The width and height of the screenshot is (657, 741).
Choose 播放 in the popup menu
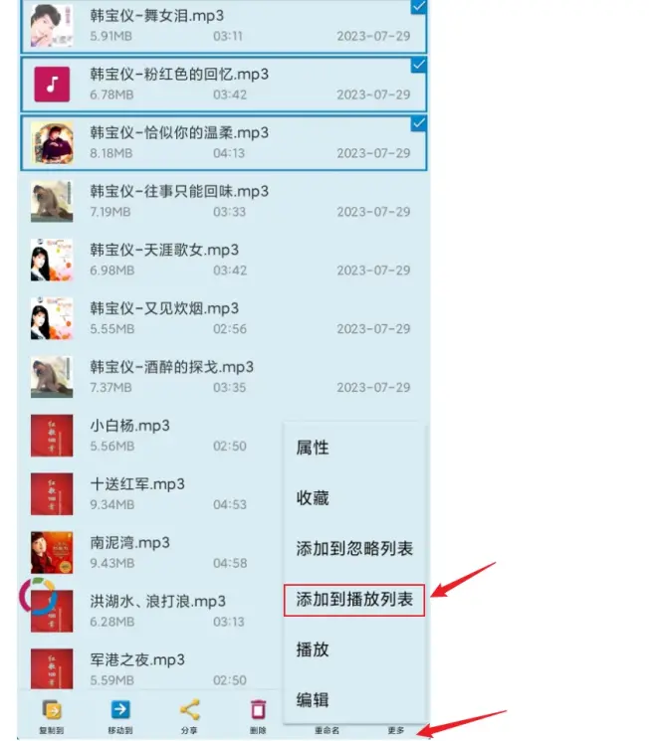click(313, 649)
